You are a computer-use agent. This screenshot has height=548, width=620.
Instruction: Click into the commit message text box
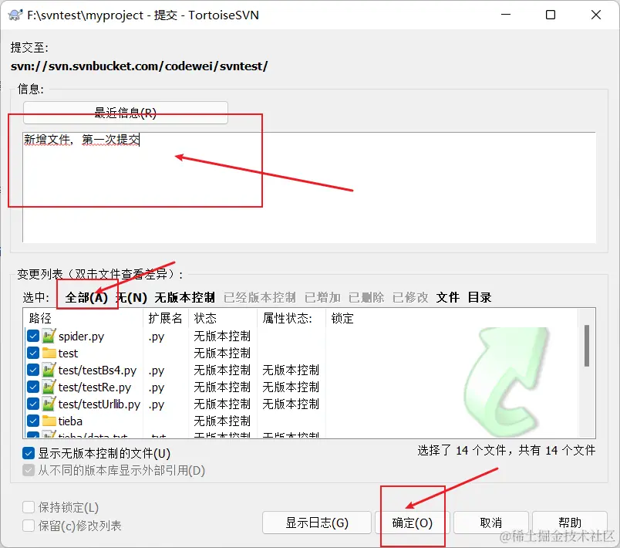pos(309,188)
